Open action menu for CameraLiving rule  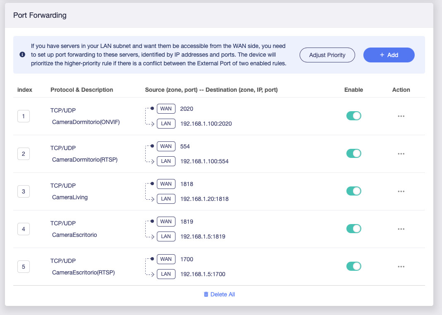click(x=401, y=191)
